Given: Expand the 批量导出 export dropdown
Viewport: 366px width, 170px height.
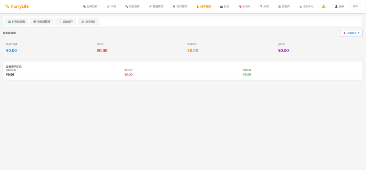Looking at the screenshot, I should pos(351,33).
